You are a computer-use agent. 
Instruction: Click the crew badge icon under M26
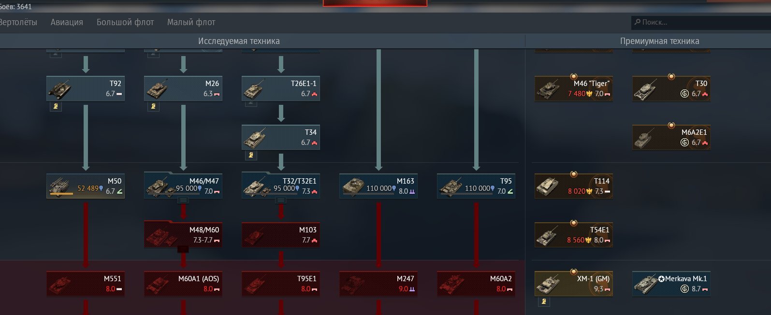(153, 106)
